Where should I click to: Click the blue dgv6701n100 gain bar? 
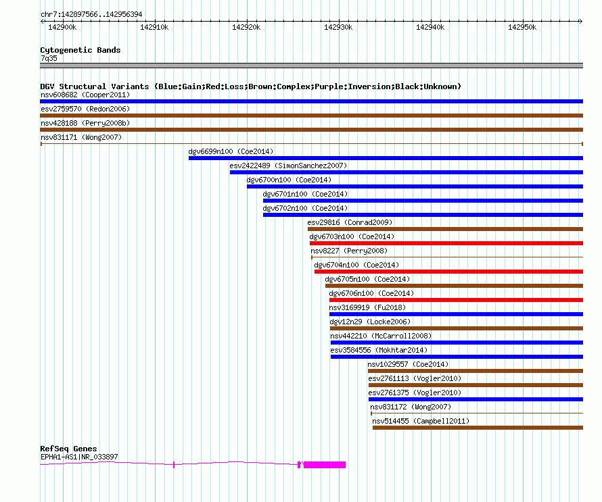[423, 201]
